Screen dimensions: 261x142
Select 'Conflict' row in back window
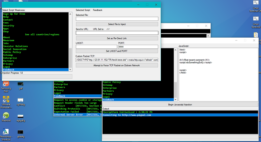point(78,106)
